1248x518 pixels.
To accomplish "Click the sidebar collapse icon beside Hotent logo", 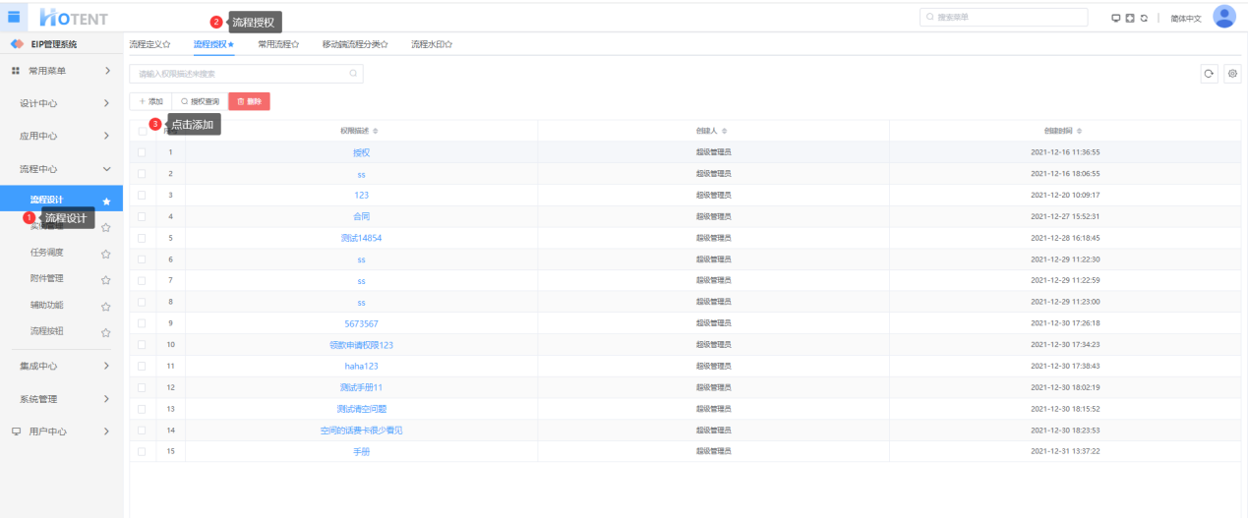I will [14, 17].
